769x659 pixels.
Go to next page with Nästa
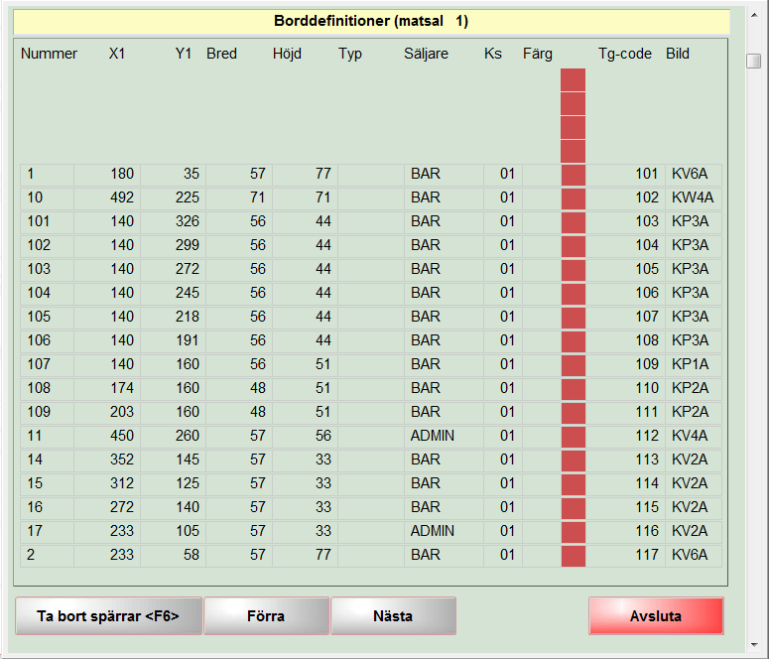pyautogui.click(x=393, y=615)
